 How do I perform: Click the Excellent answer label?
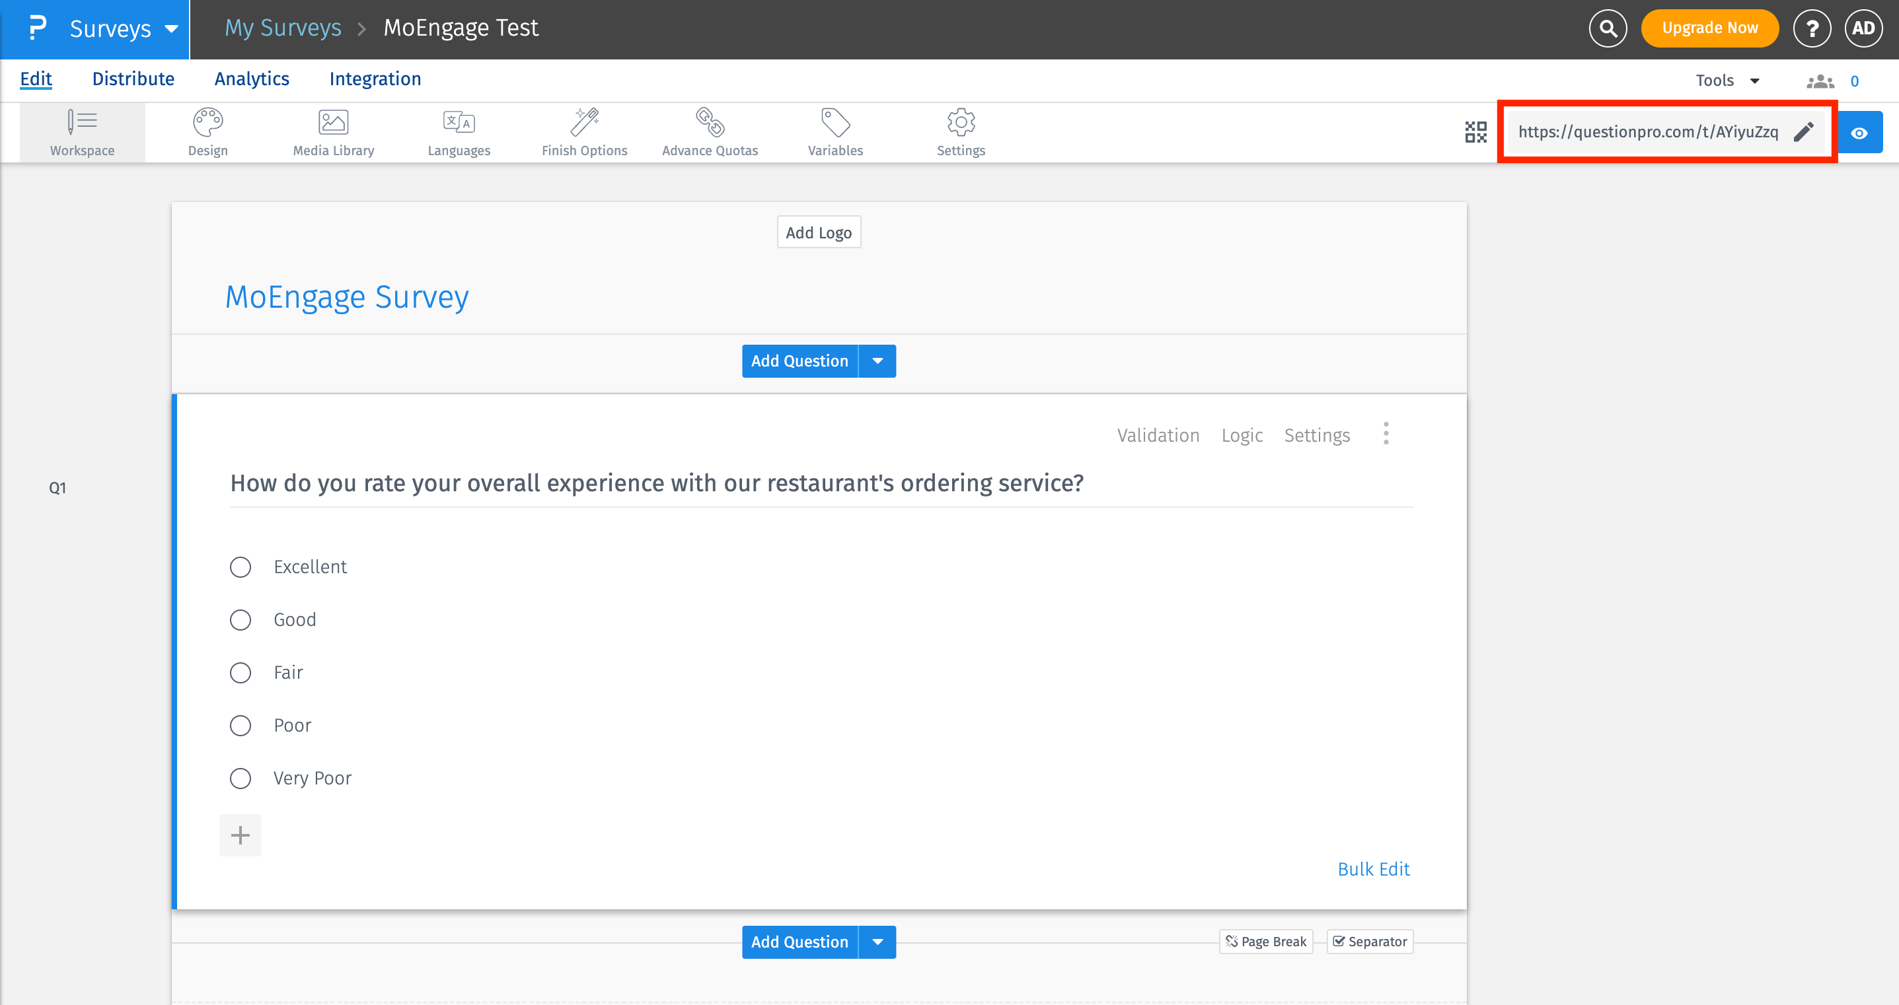pyautogui.click(x=310, y=567)
